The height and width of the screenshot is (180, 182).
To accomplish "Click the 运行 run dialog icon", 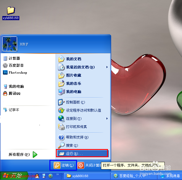I will coord(61,154).
